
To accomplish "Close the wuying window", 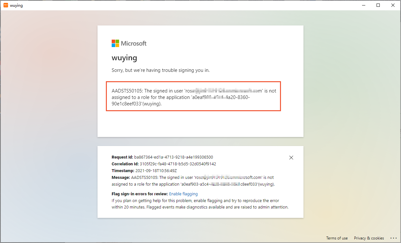I will click(x=393, y=5).
